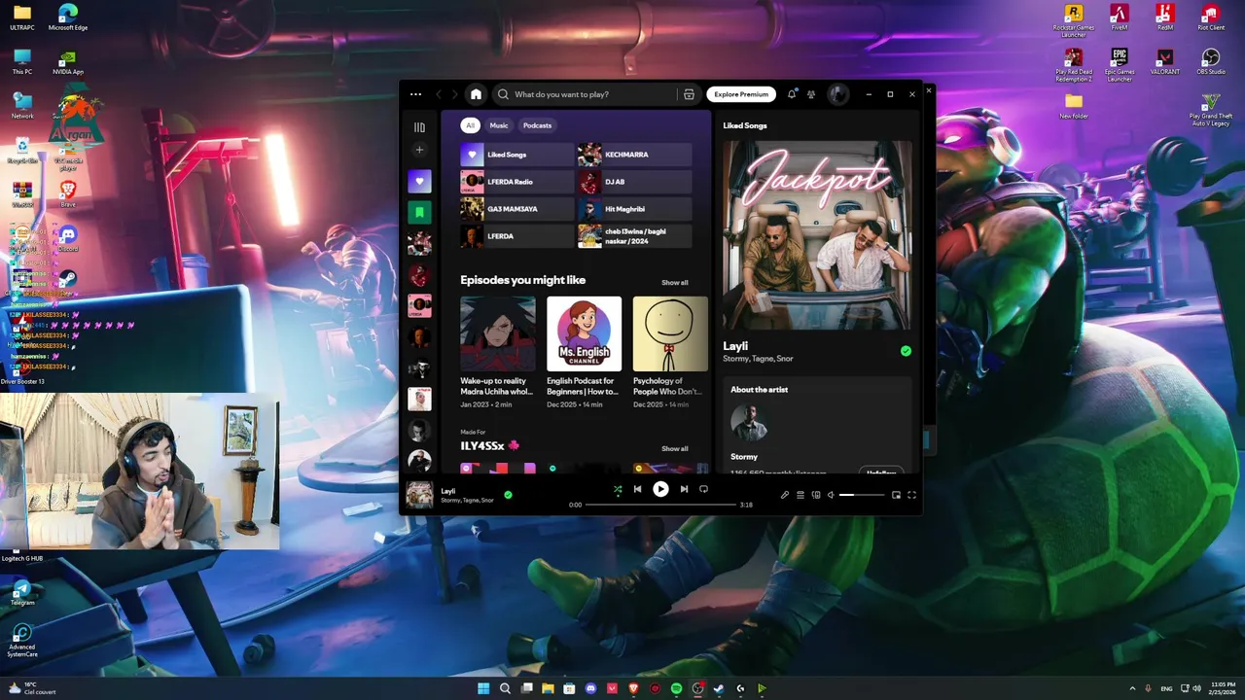The height and width of the screenshot is (700, 1245).
Task: Open Liked Songs heart tile in sidebar
Action: (419, 182)
